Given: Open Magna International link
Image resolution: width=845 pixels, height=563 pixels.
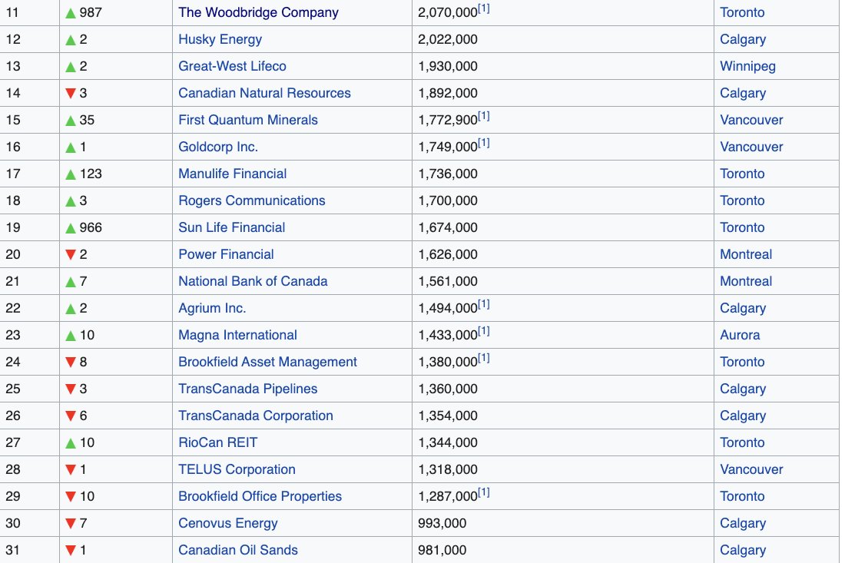Looking at the screenshot, I should pyautogui.click(x=237, y=336).
